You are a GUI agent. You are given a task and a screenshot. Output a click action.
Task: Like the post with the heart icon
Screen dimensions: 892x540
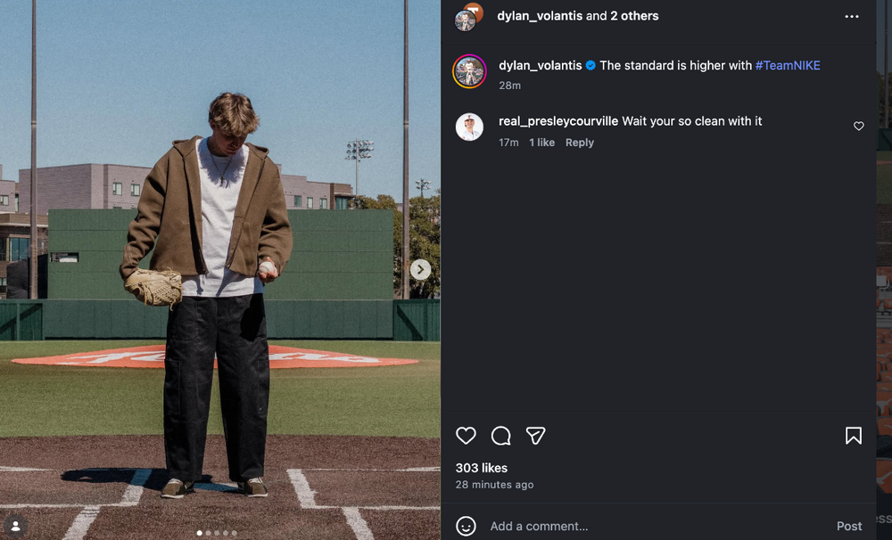[x=466, y=436]
